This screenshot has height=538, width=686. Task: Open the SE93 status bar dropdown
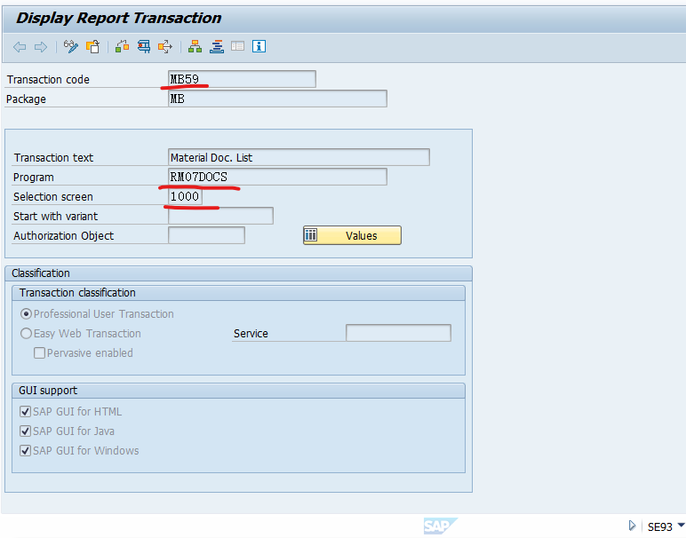pyautogui.click(x=681, y=526)
